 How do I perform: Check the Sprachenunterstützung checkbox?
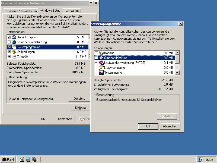9,42
